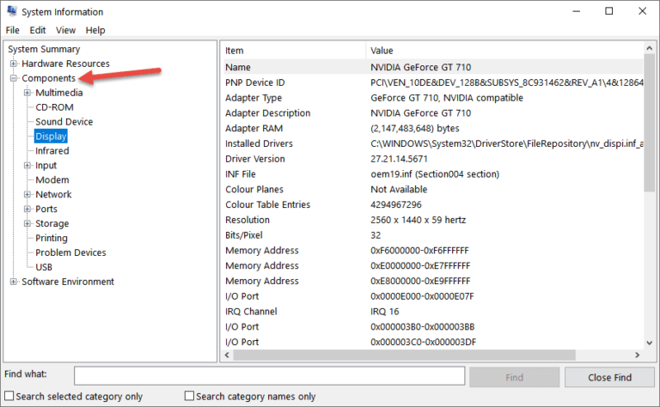
Task: Select the CD-ROM category
Action: click(x=54, y=107)
